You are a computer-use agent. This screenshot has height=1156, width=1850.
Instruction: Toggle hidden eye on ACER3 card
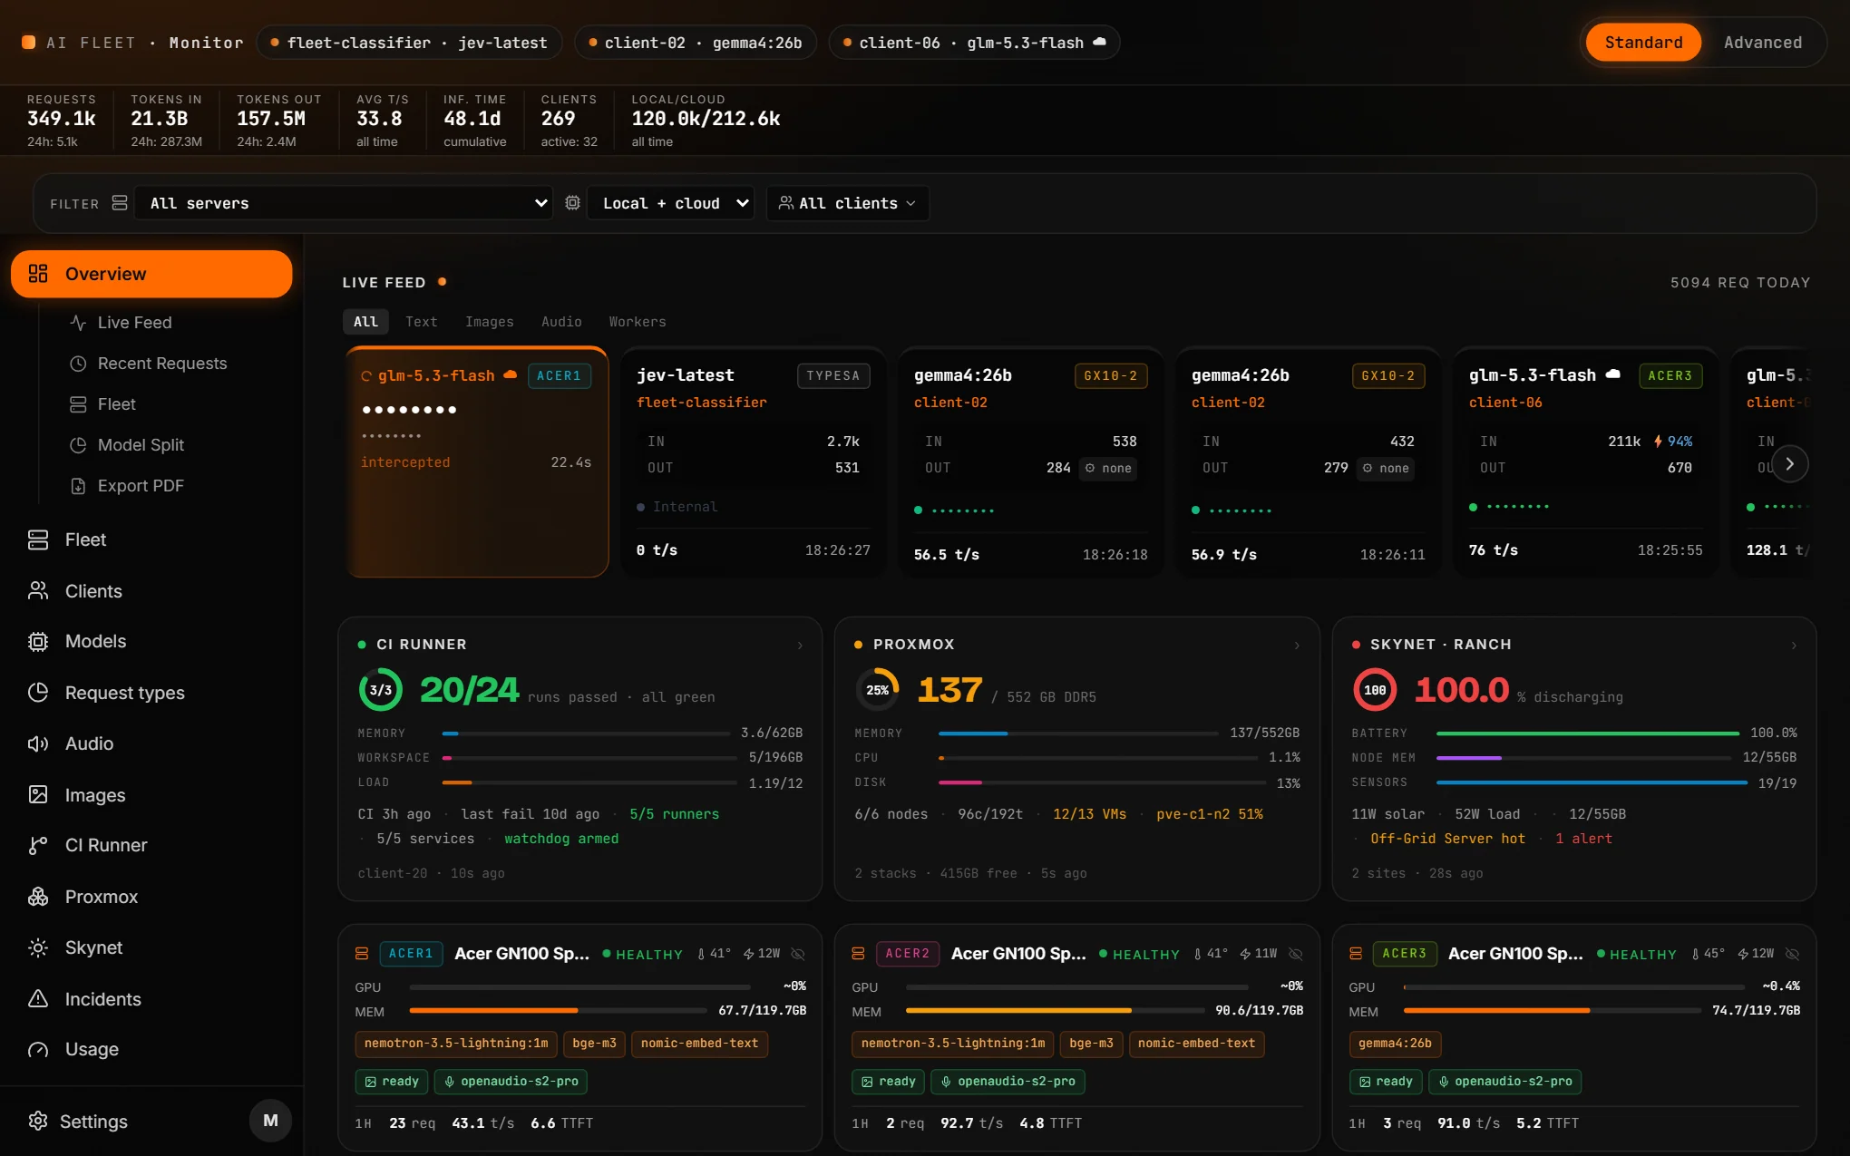click(x=1793, y=954)
